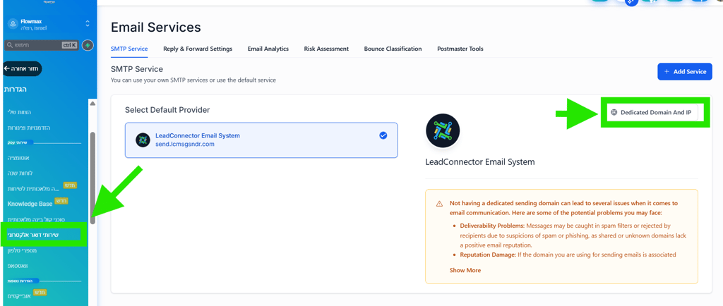Open the Bounce Classification tab
723x306 pixels.
tap(393, 49)
